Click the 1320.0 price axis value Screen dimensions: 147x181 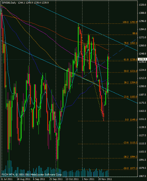point(143,5)
